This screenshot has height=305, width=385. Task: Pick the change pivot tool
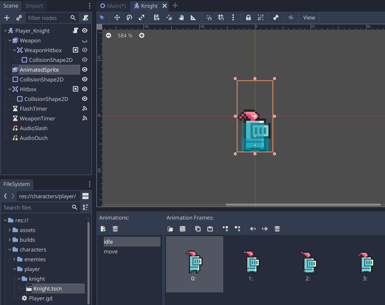click(169, 18)
